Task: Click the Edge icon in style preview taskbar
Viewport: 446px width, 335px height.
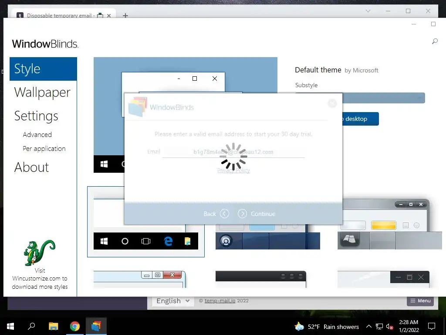Action: [168, 241]
